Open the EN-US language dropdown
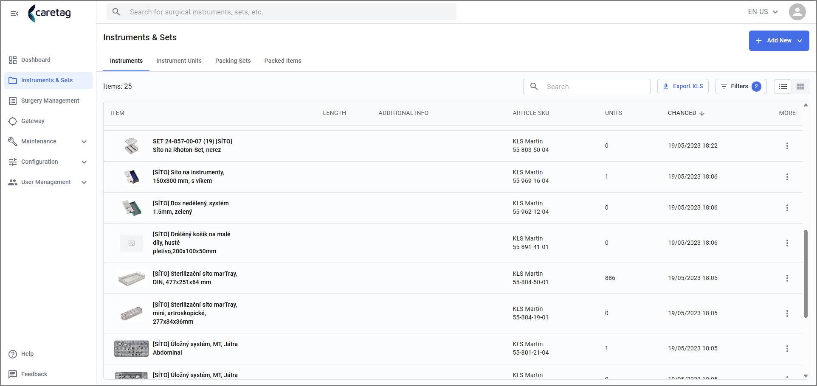 tap(763, 12)
